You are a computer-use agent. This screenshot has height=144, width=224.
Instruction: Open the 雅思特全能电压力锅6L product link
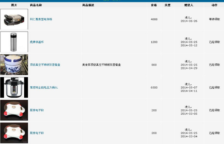click(x=44, y=87)
